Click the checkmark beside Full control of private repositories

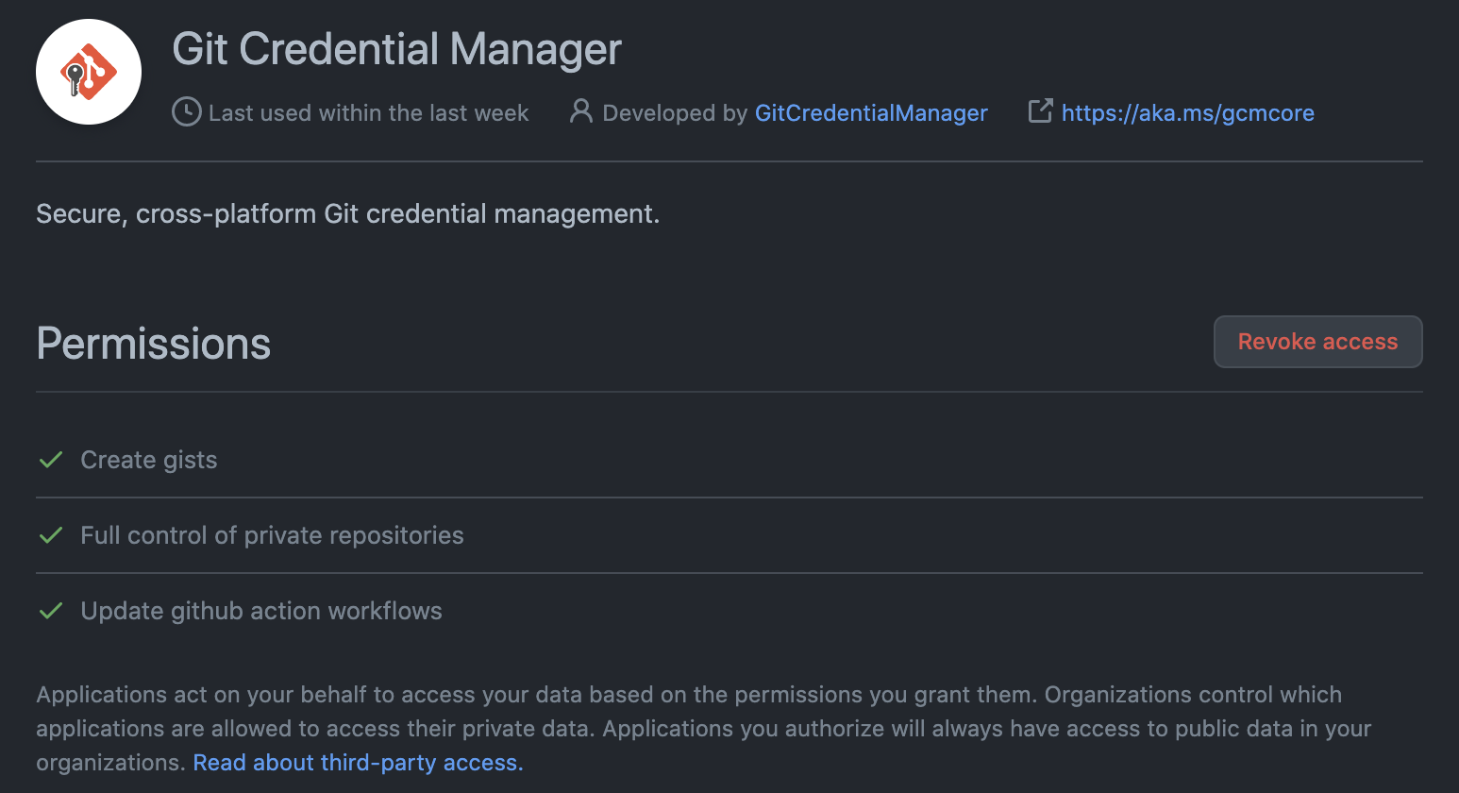pos(51,535)
